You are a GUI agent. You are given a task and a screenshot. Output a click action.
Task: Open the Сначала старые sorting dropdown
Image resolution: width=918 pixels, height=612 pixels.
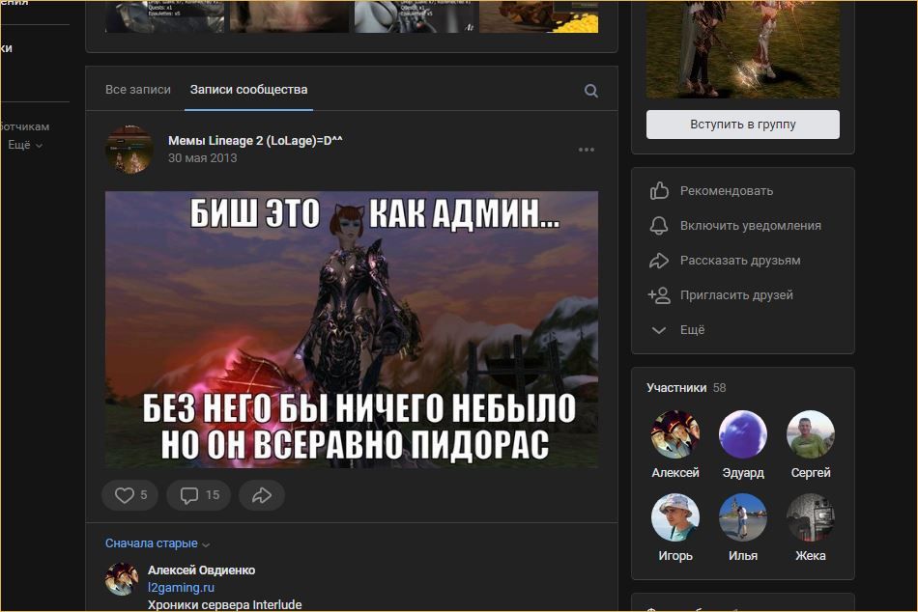tap(158, 542)
